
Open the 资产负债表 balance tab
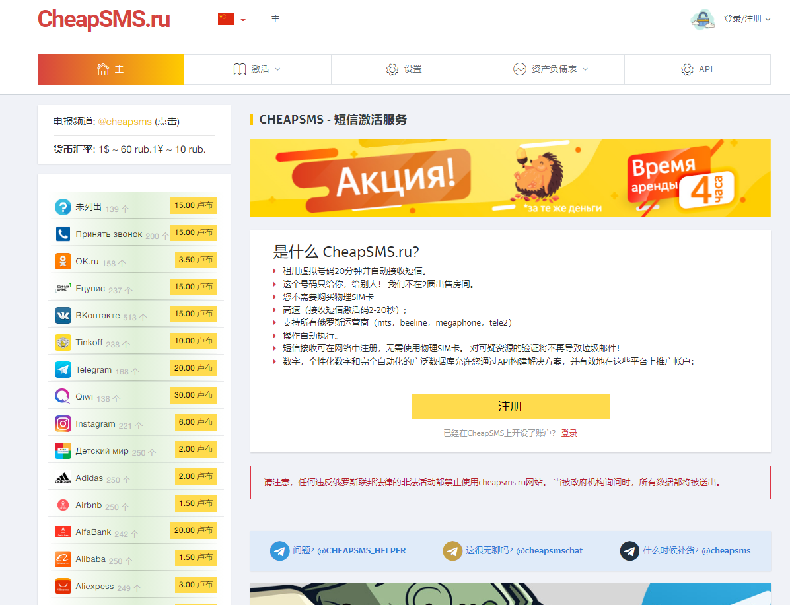[551, 69]
